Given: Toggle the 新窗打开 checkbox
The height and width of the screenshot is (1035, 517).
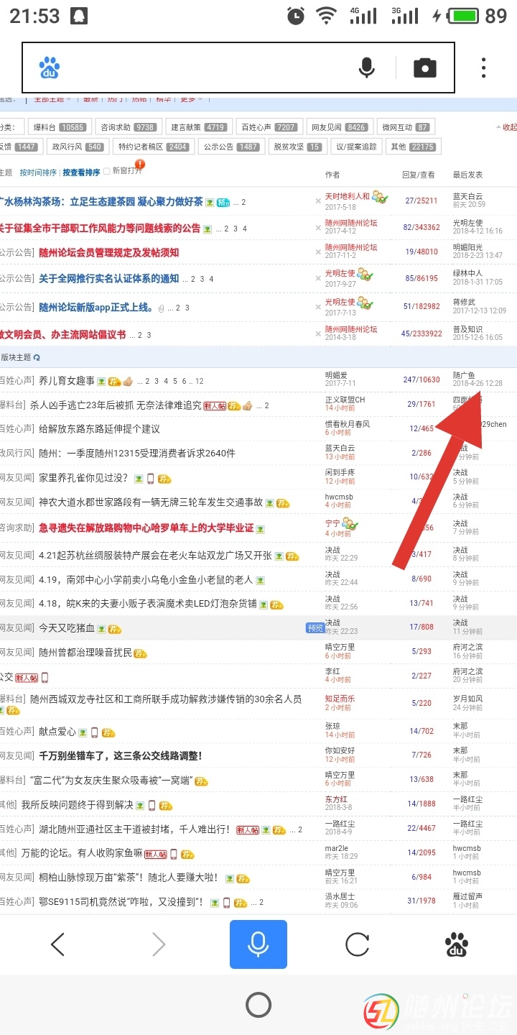Looking at the screenshot, I should (107, 171).
